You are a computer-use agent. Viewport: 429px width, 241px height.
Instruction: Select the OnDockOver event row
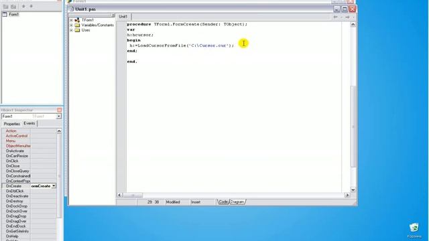[29, 211]
